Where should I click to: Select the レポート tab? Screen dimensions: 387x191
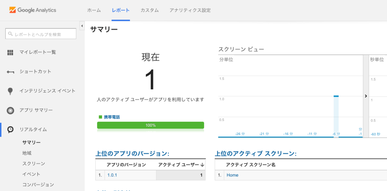click(121, 10)
